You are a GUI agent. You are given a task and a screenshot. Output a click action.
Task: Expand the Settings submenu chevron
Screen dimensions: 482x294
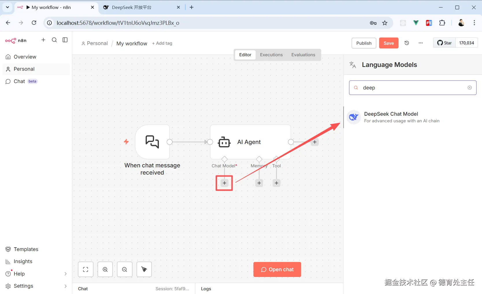[x=66, y=286]
